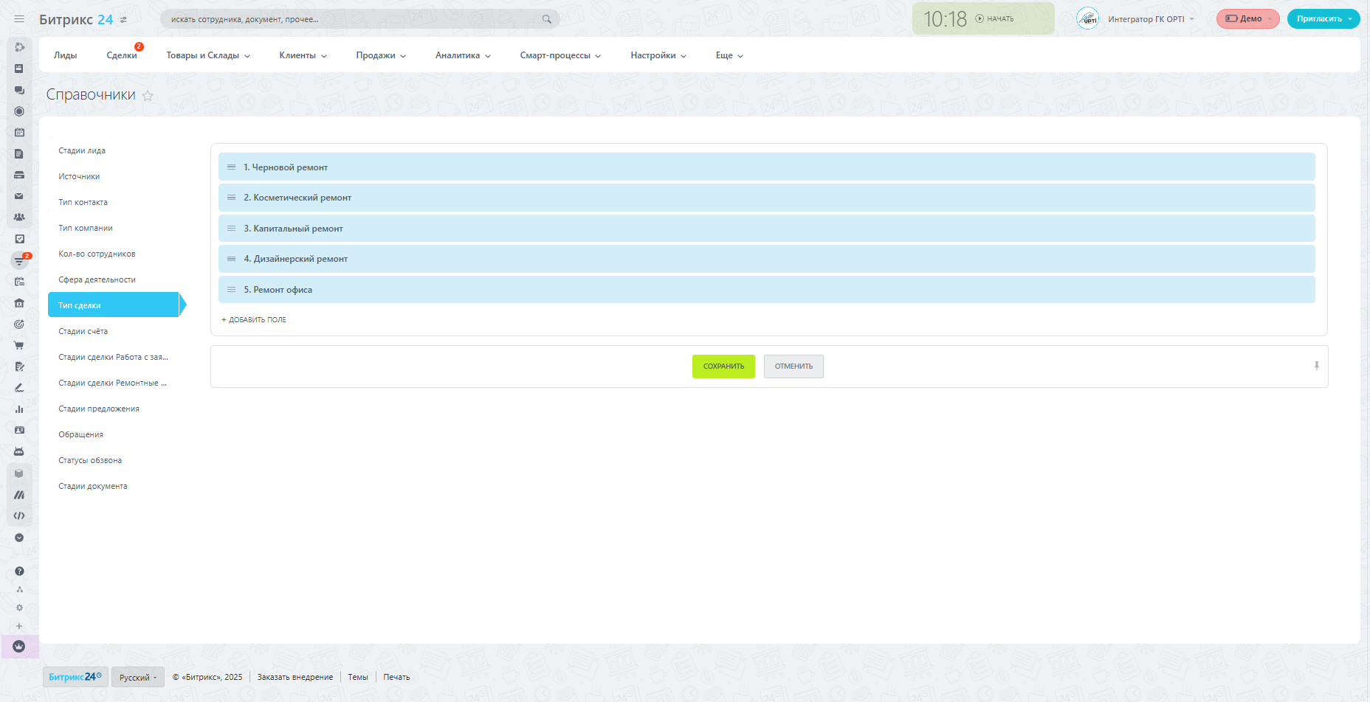Open the shopping cart sidebar icon
The width and height of the screenshot is (1370, 702).
(19, 345)
